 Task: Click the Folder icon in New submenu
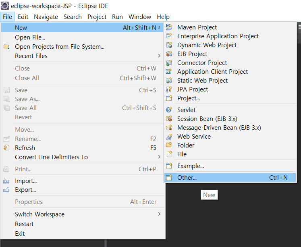(169, 145)
